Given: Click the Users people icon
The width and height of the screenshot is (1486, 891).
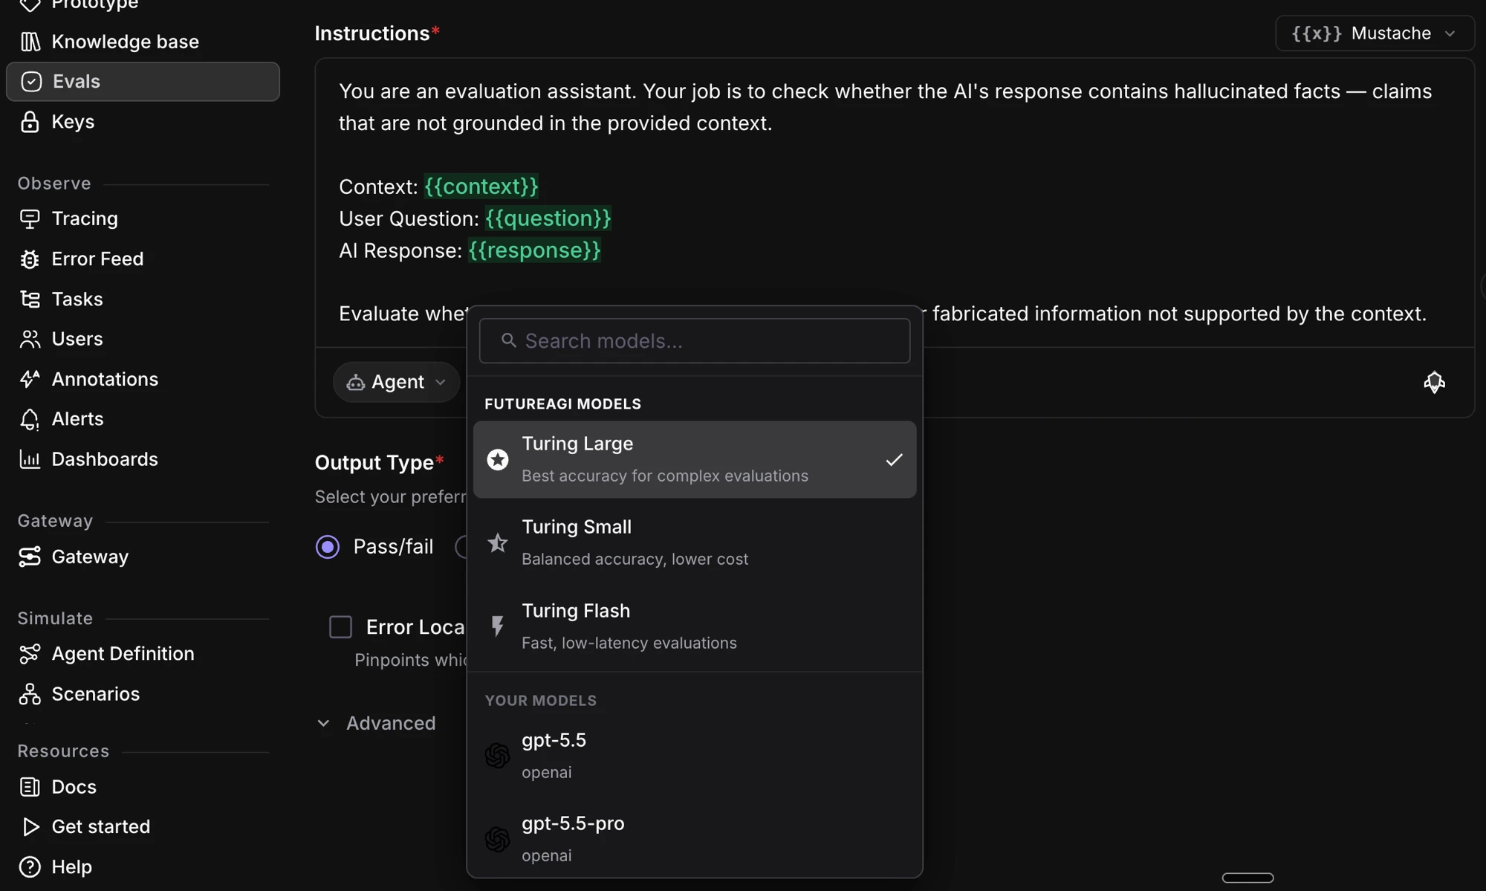Looking at the screenshot, I should 30,339.
